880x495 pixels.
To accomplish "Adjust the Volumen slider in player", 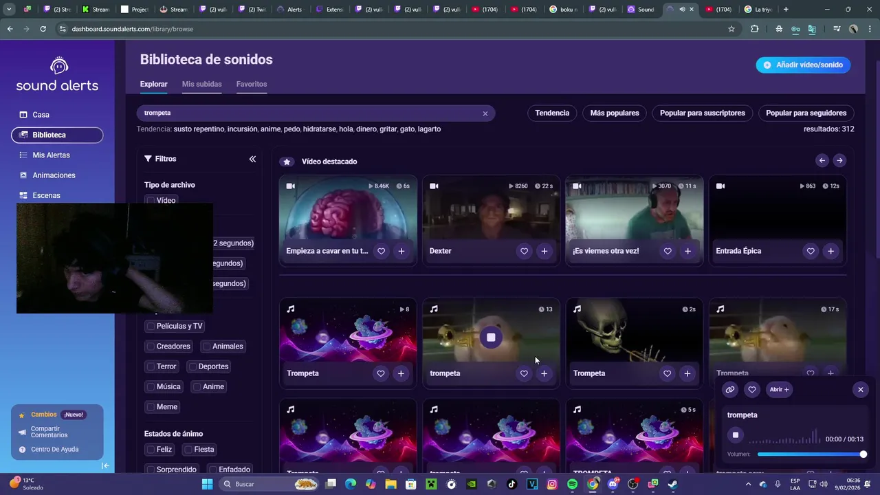I will point(811,454).
